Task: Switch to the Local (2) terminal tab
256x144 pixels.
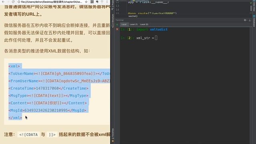Action: pos(144,24)
